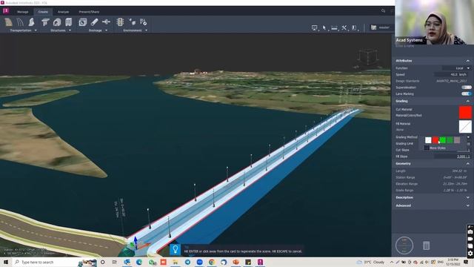The height and width of the screenshot is (267, 474).
Task: Expand the Structures group dropdown
Action: 70,30
